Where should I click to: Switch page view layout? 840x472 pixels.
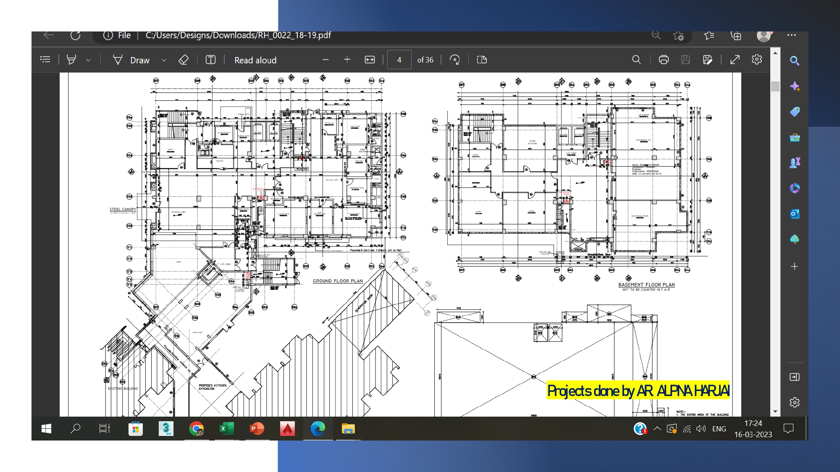coord(482,60)
